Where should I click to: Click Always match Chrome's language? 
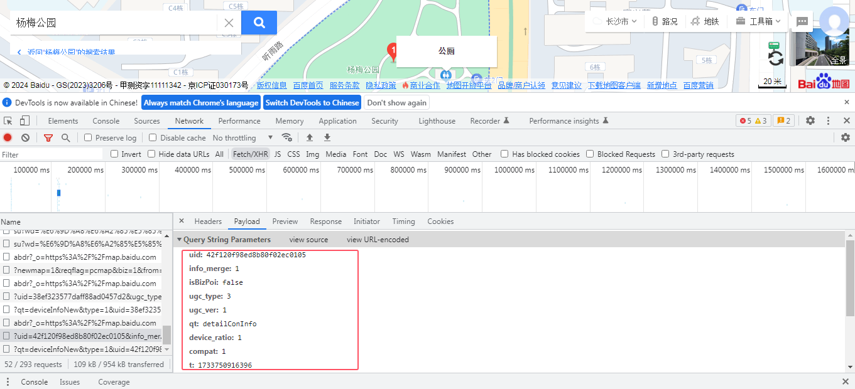pyautogui.click(x=201, y=103)
